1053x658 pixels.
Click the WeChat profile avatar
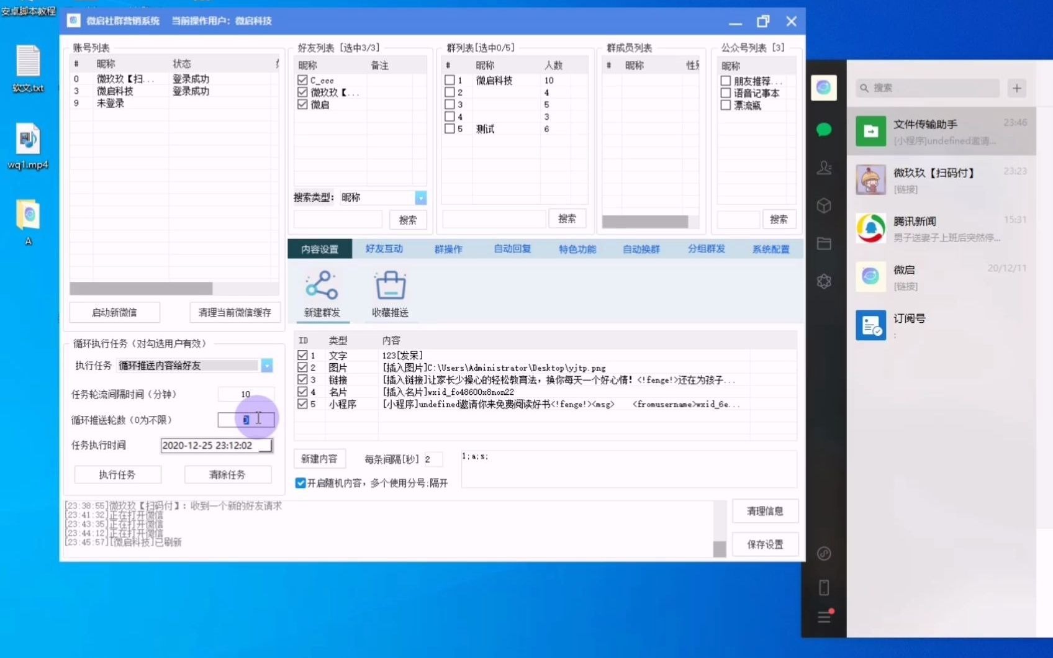point(824,88)
